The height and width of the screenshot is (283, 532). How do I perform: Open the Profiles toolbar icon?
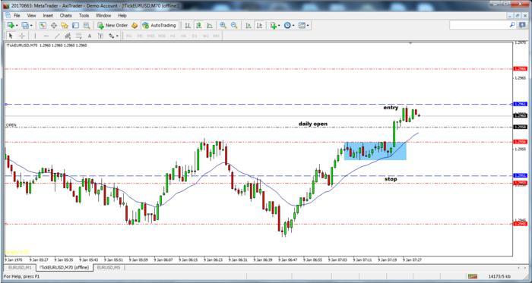25,25
